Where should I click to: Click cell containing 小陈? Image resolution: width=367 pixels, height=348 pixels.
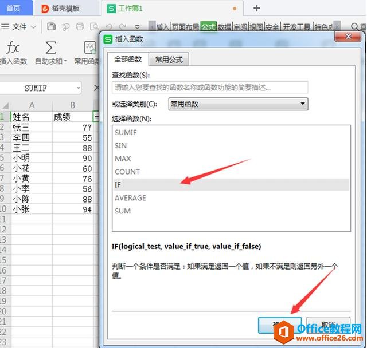click(x=32, y=199)
